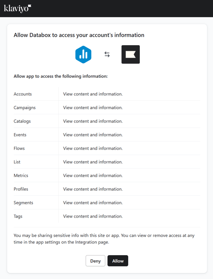This screenshot has width=213, height=279.
Task: Deny Databox access request
Action: click(x=95, y=261)
